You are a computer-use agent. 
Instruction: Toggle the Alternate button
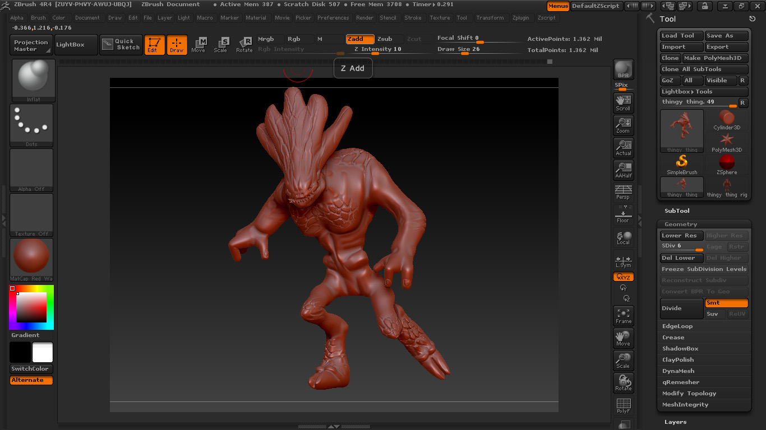[x=31, y=380]
